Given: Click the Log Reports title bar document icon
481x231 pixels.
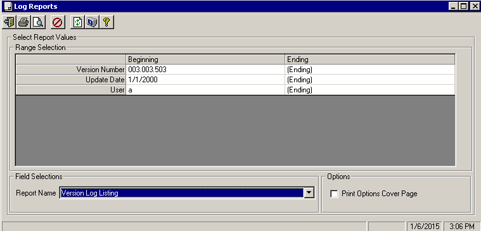Looking at the screenshot, I should [x=8, y=6].
